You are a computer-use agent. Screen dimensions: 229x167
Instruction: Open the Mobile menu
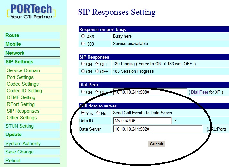coord(32,44)
